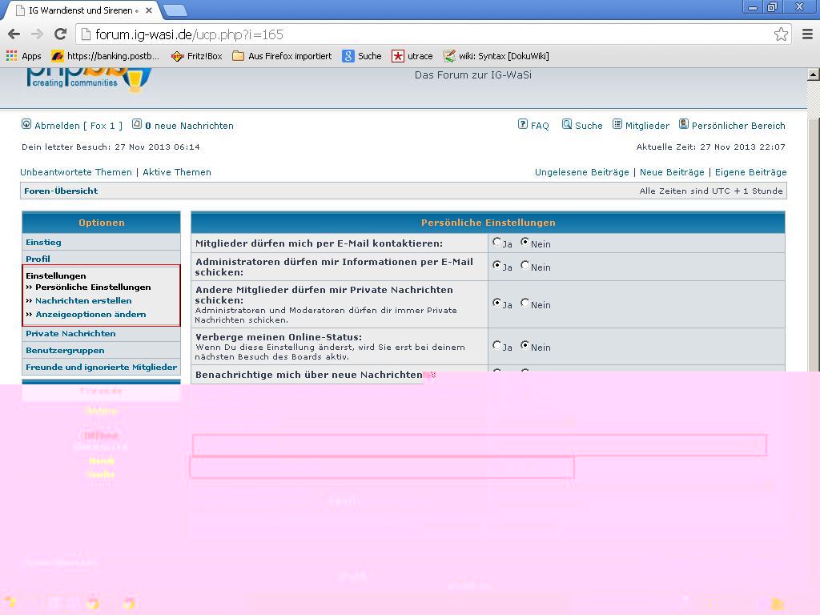This screenshot has width=820, height=615.
Task: Open the Foren-Übersicht breadcrumb
Action: [x=61, y=191]
